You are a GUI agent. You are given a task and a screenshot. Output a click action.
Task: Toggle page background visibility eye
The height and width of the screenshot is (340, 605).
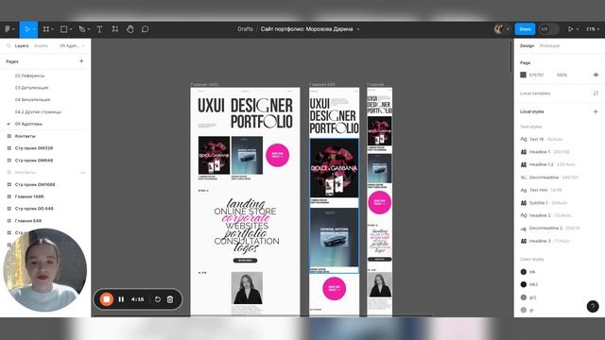pyautogui.click(x=596, y=76)
